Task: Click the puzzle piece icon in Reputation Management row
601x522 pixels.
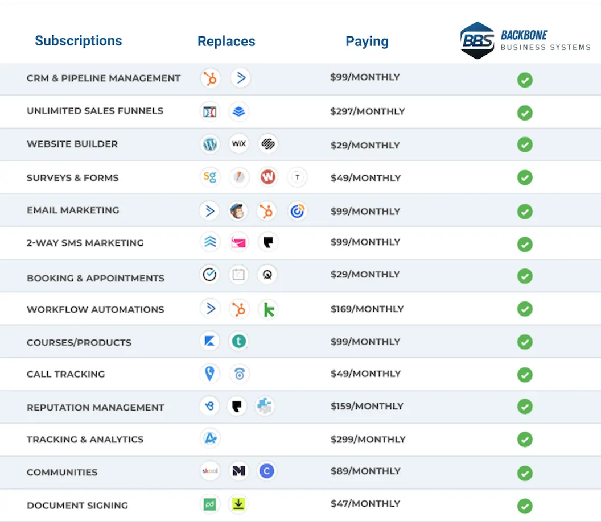Action: [265, 406]
